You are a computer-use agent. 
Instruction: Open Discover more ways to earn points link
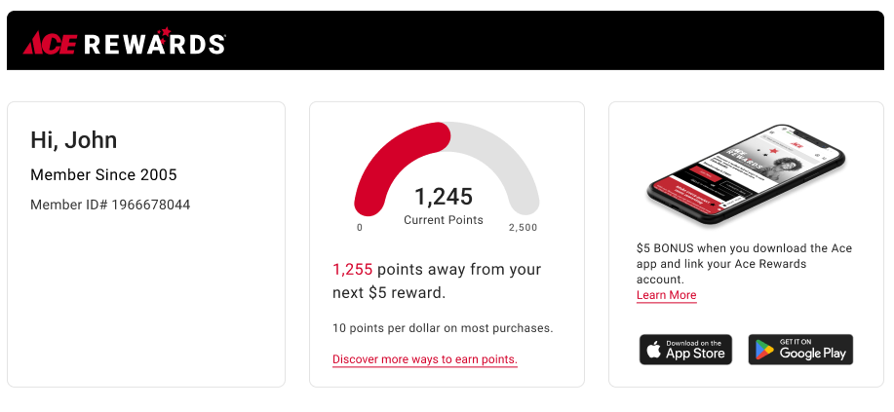point(424,359)
